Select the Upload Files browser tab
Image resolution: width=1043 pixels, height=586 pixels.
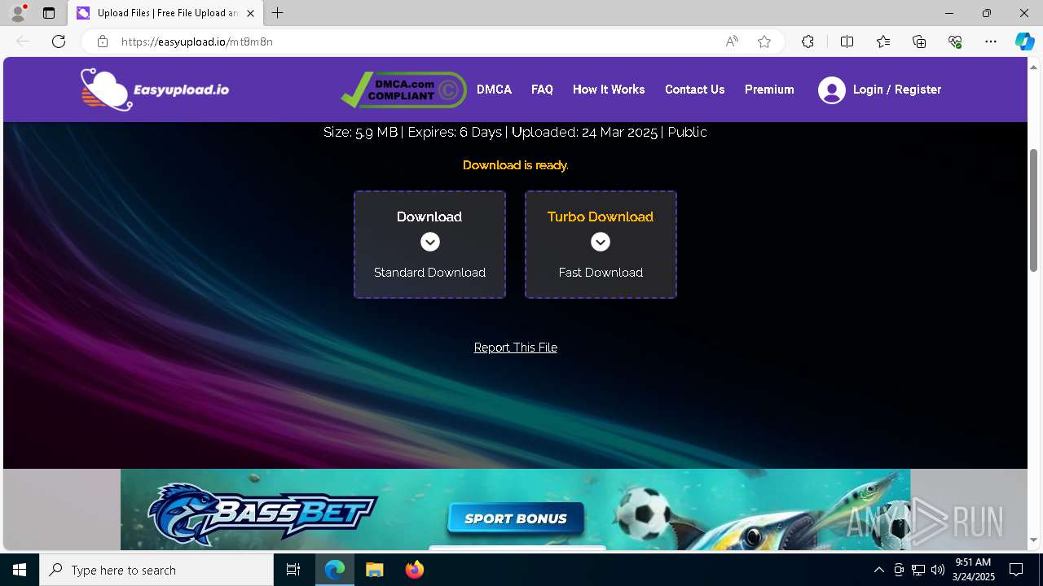click(167, 13)
